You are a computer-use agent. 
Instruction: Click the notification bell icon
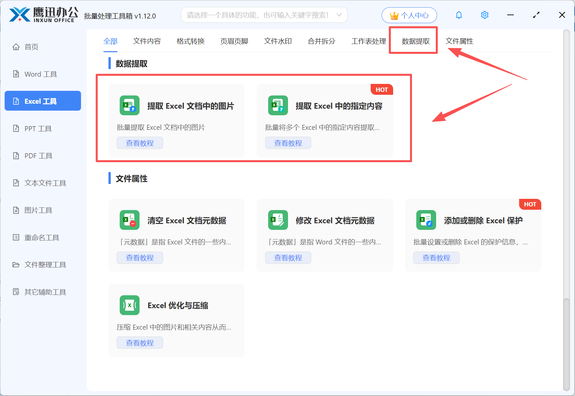click(x=459, y=15)
